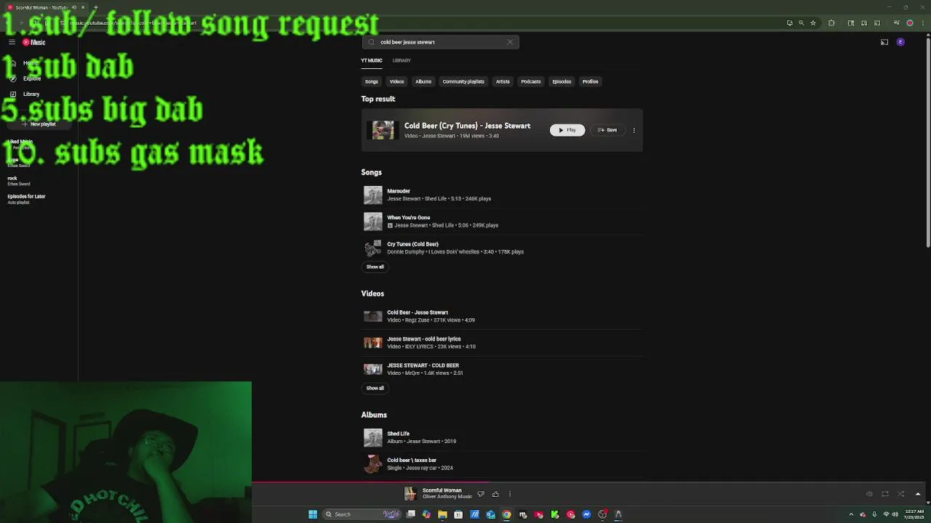Toggle shuffle in the player bar
Viewport: 931px width, 523px height.
click(900, 494)
